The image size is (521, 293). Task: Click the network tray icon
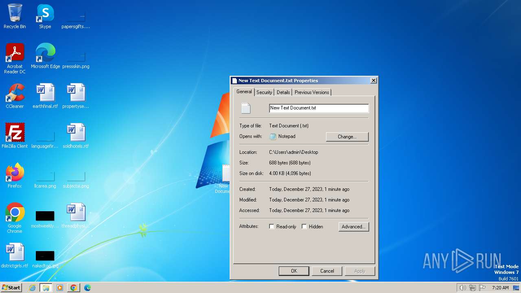click(473, 288)
